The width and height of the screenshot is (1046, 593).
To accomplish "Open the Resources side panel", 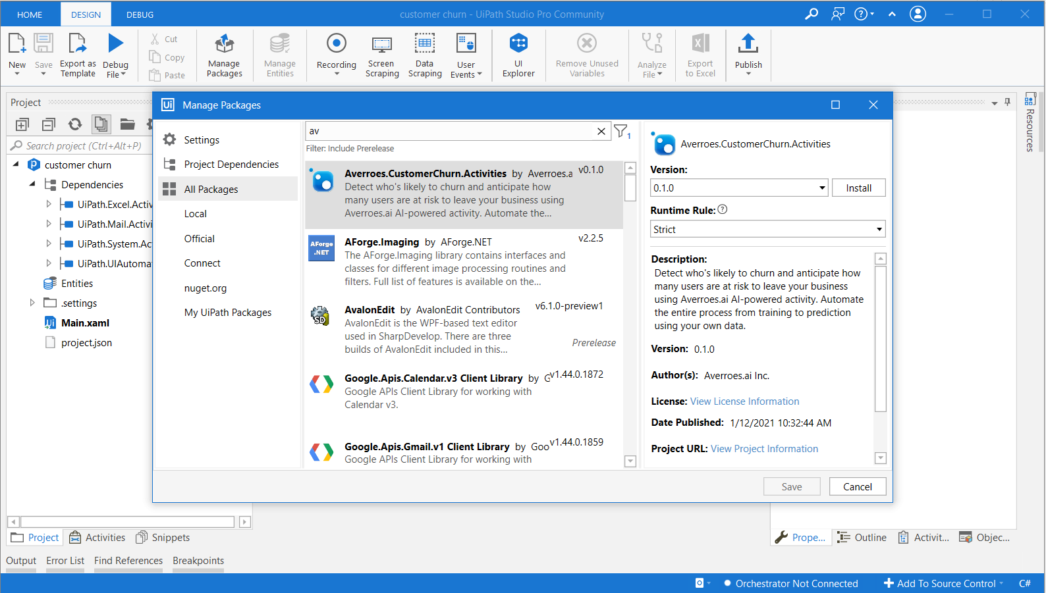I will 1030,122.
